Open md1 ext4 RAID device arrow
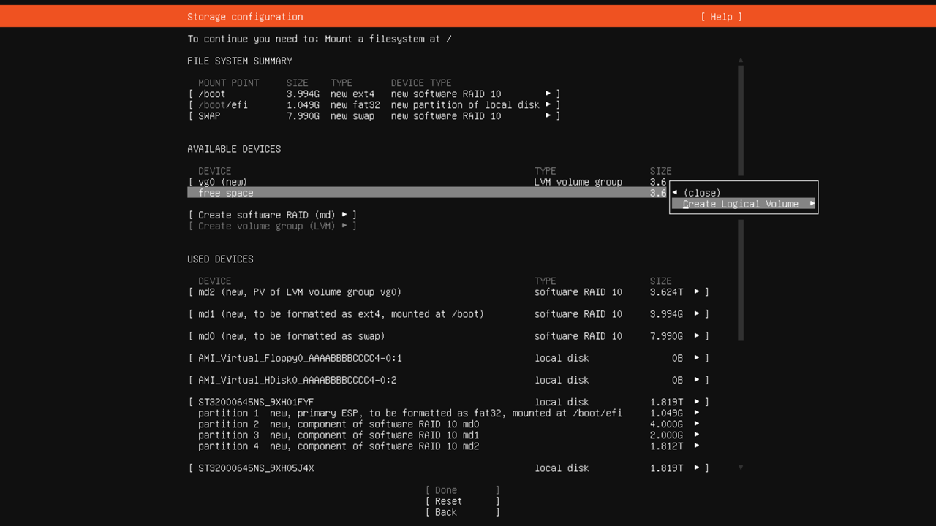 pyautogui.click(x=697, y=313)
